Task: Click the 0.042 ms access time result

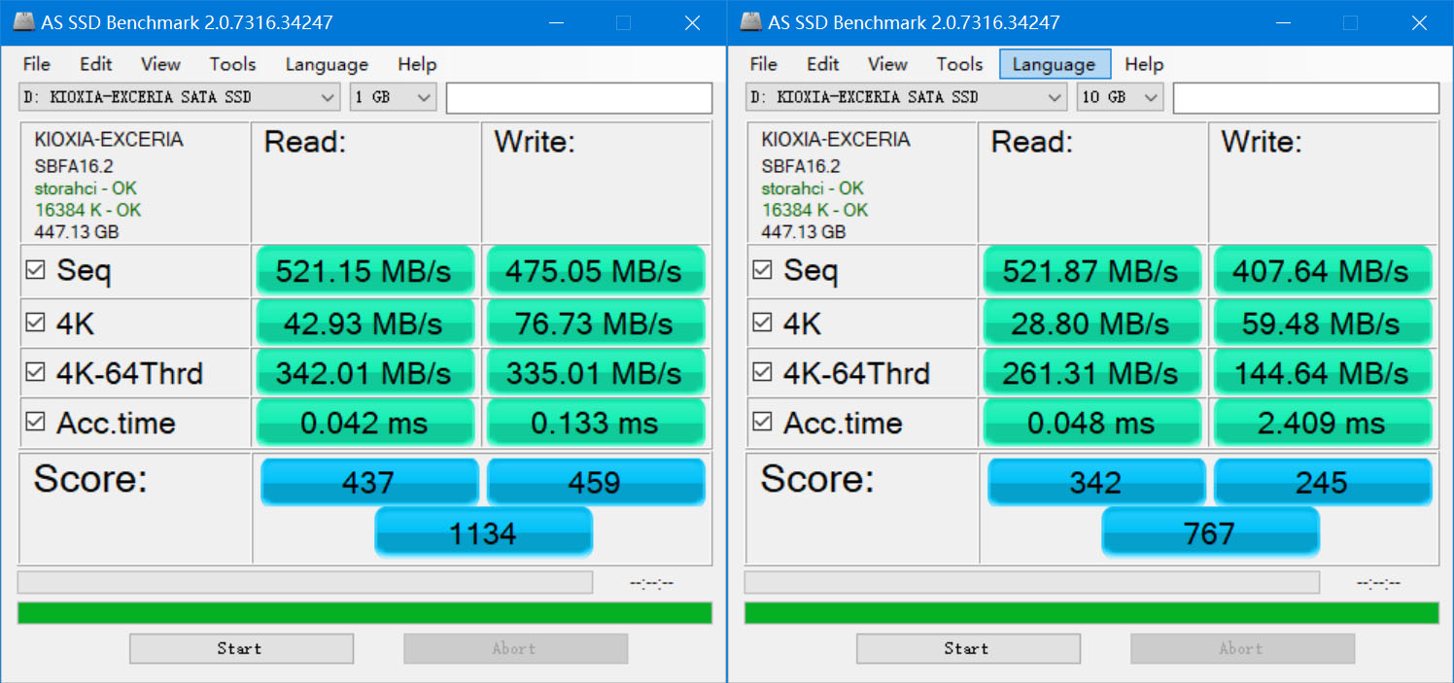Action: coord(364,423)
